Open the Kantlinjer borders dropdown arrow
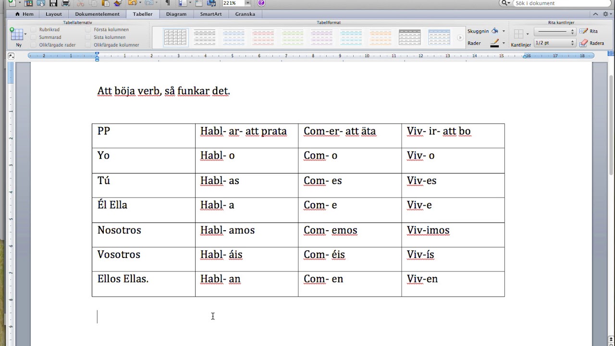615x346 pixels. tap(528, 34)
